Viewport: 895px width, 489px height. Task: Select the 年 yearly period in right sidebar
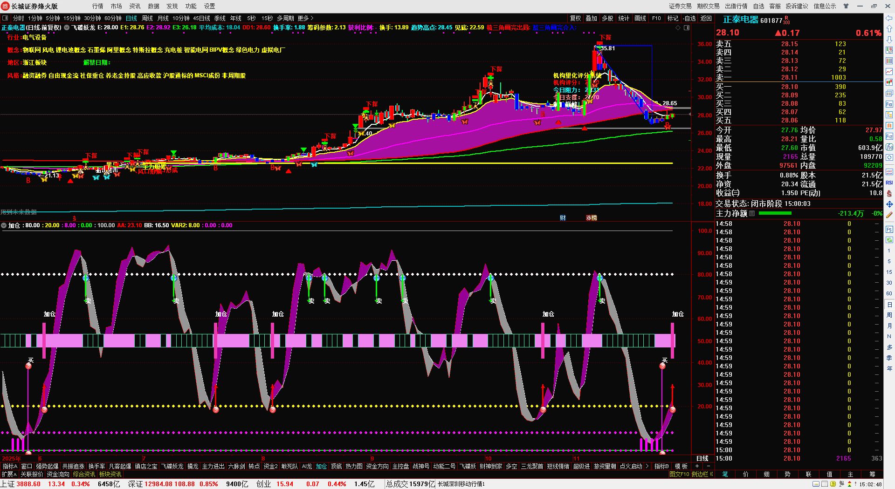click(889, 368)
